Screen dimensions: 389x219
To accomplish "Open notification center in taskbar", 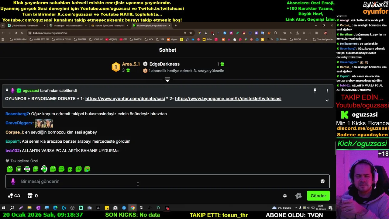I will pyautogui.click(x=330, y=208).
